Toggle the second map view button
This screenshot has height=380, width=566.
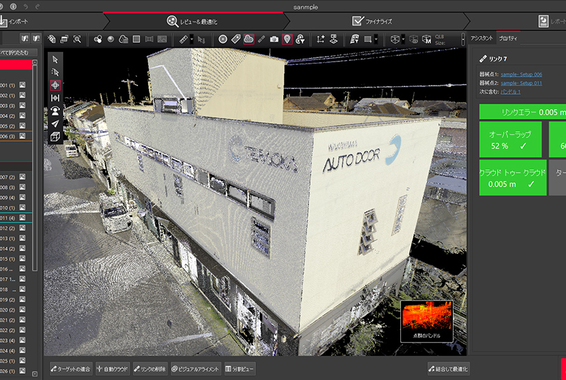37,38
